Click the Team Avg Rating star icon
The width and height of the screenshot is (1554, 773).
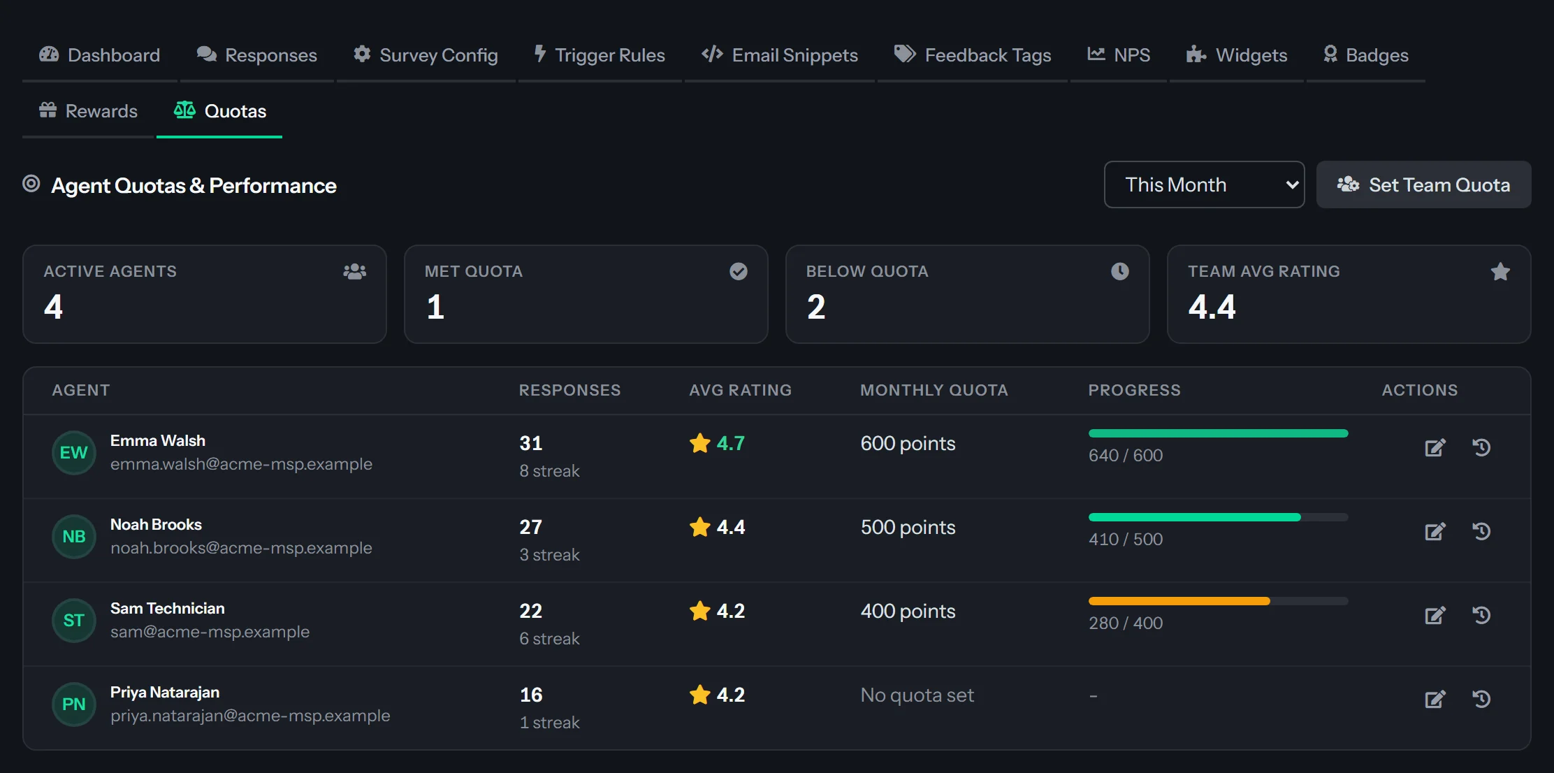[x=1500, y=271]
